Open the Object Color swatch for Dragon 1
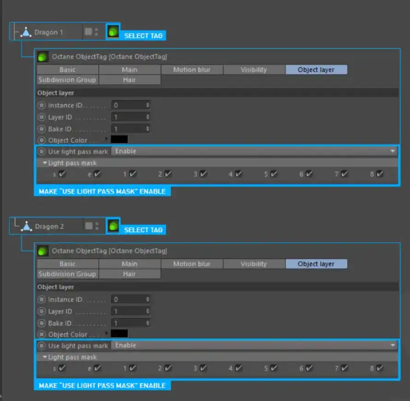410x401 pixels. [x=119, y=139]
